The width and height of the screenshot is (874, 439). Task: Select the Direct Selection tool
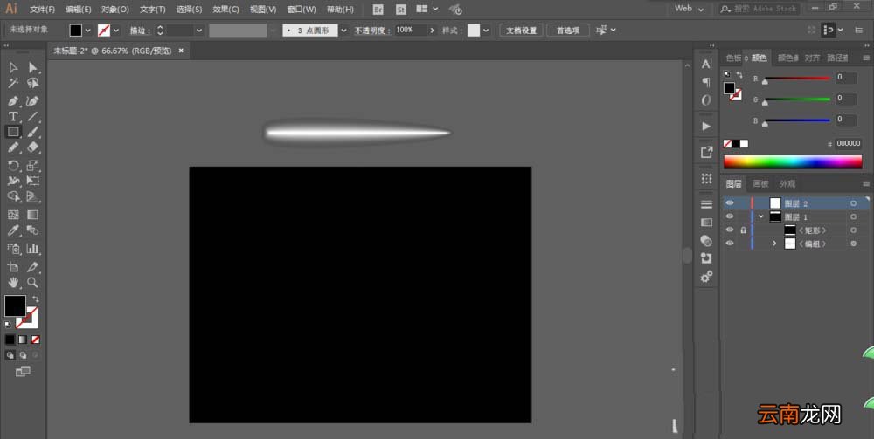click(x=33, y=67)
